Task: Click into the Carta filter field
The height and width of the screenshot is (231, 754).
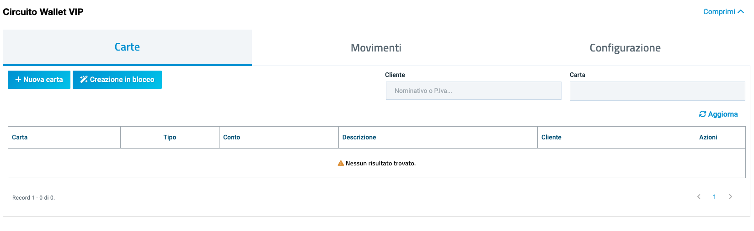Action: 657,91
